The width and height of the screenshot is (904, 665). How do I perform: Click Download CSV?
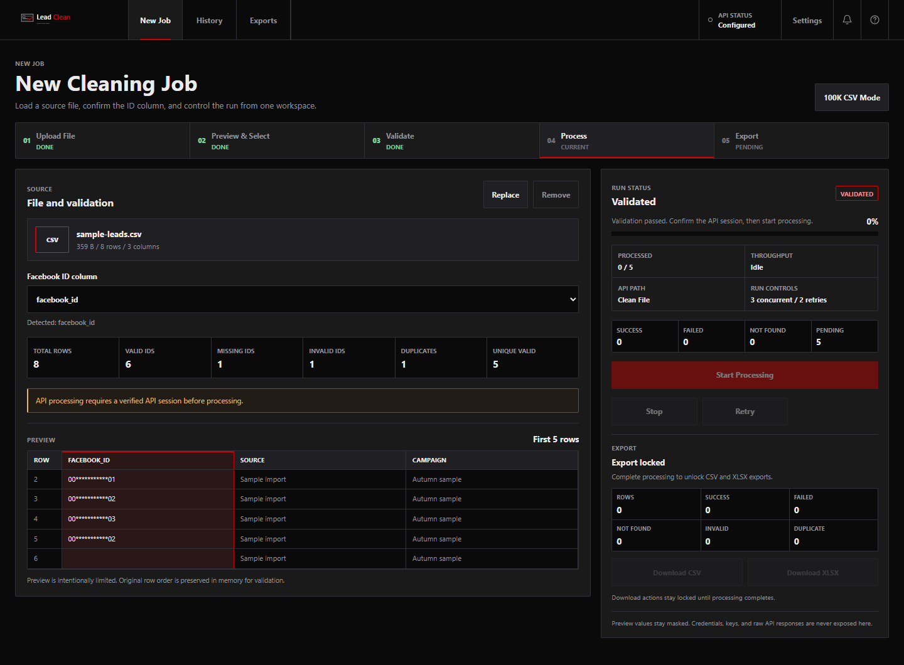[677, 572]
